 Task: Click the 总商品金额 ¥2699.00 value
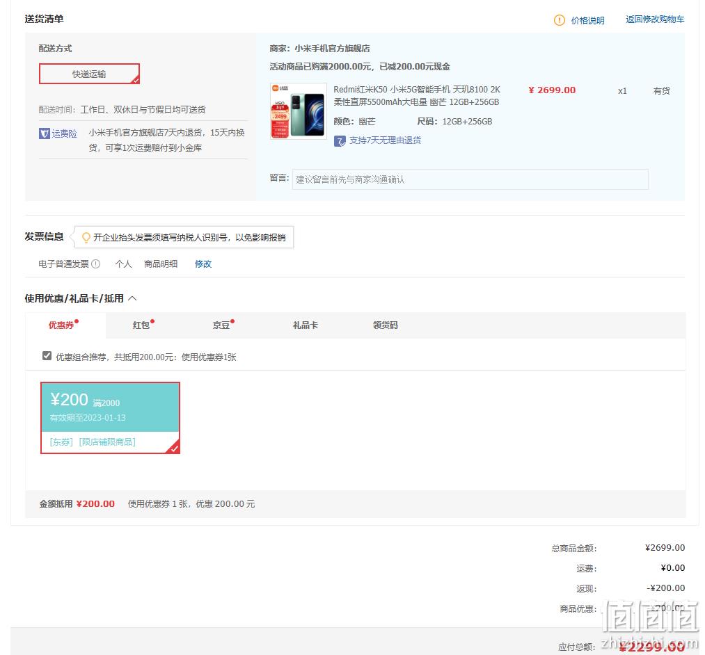click(x=665, y=547)
